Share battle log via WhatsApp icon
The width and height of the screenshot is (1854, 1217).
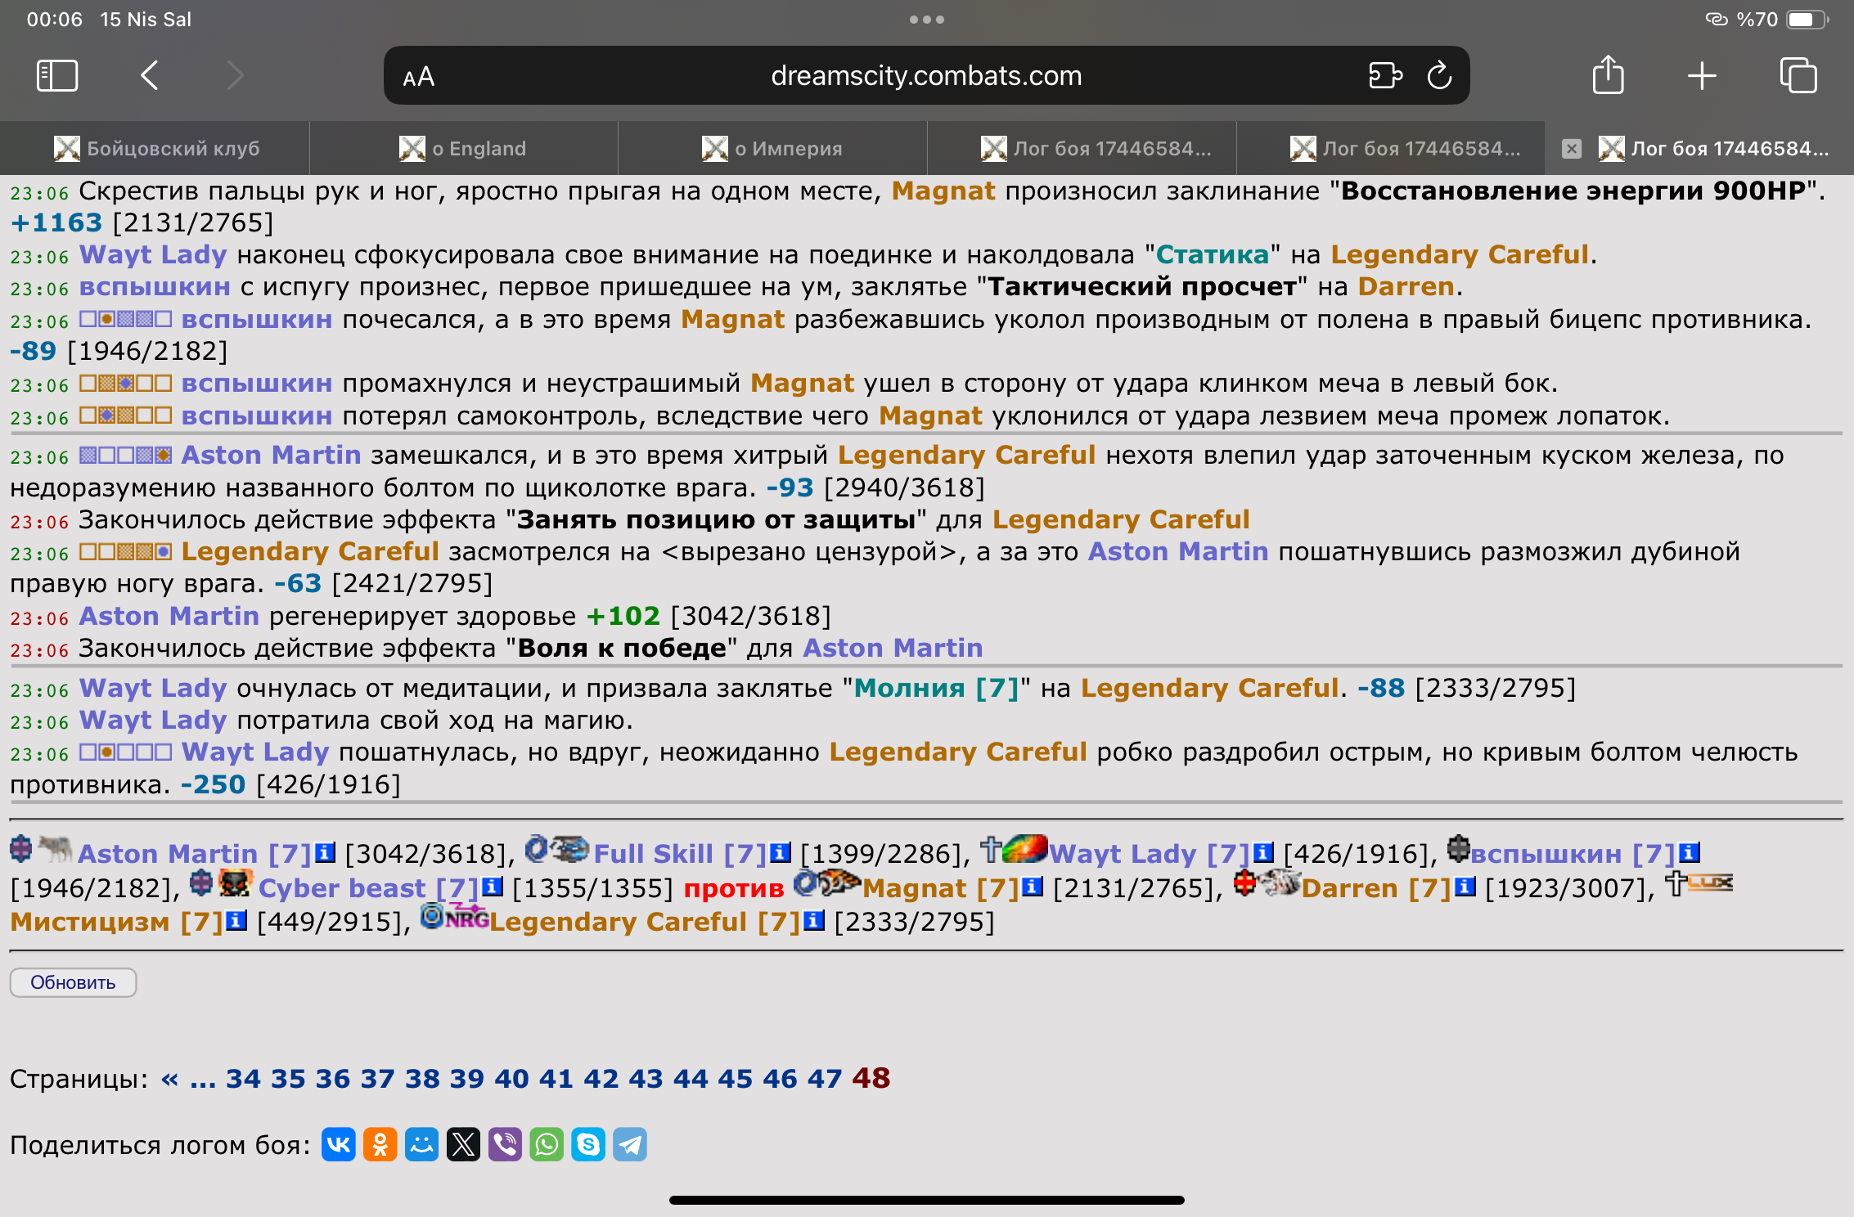point(547,1144)
